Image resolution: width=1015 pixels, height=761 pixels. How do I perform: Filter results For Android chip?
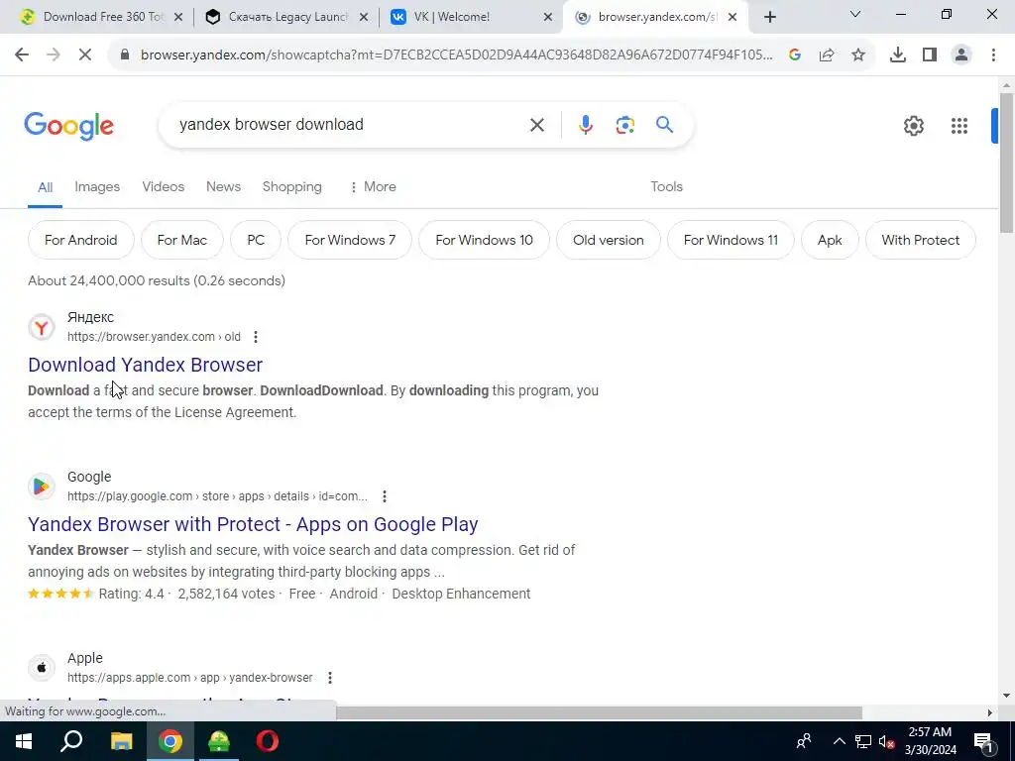click(81, 240)
